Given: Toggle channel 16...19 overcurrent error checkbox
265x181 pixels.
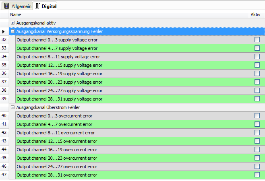Looking at the screenshot, I should [x=257, y=150].
